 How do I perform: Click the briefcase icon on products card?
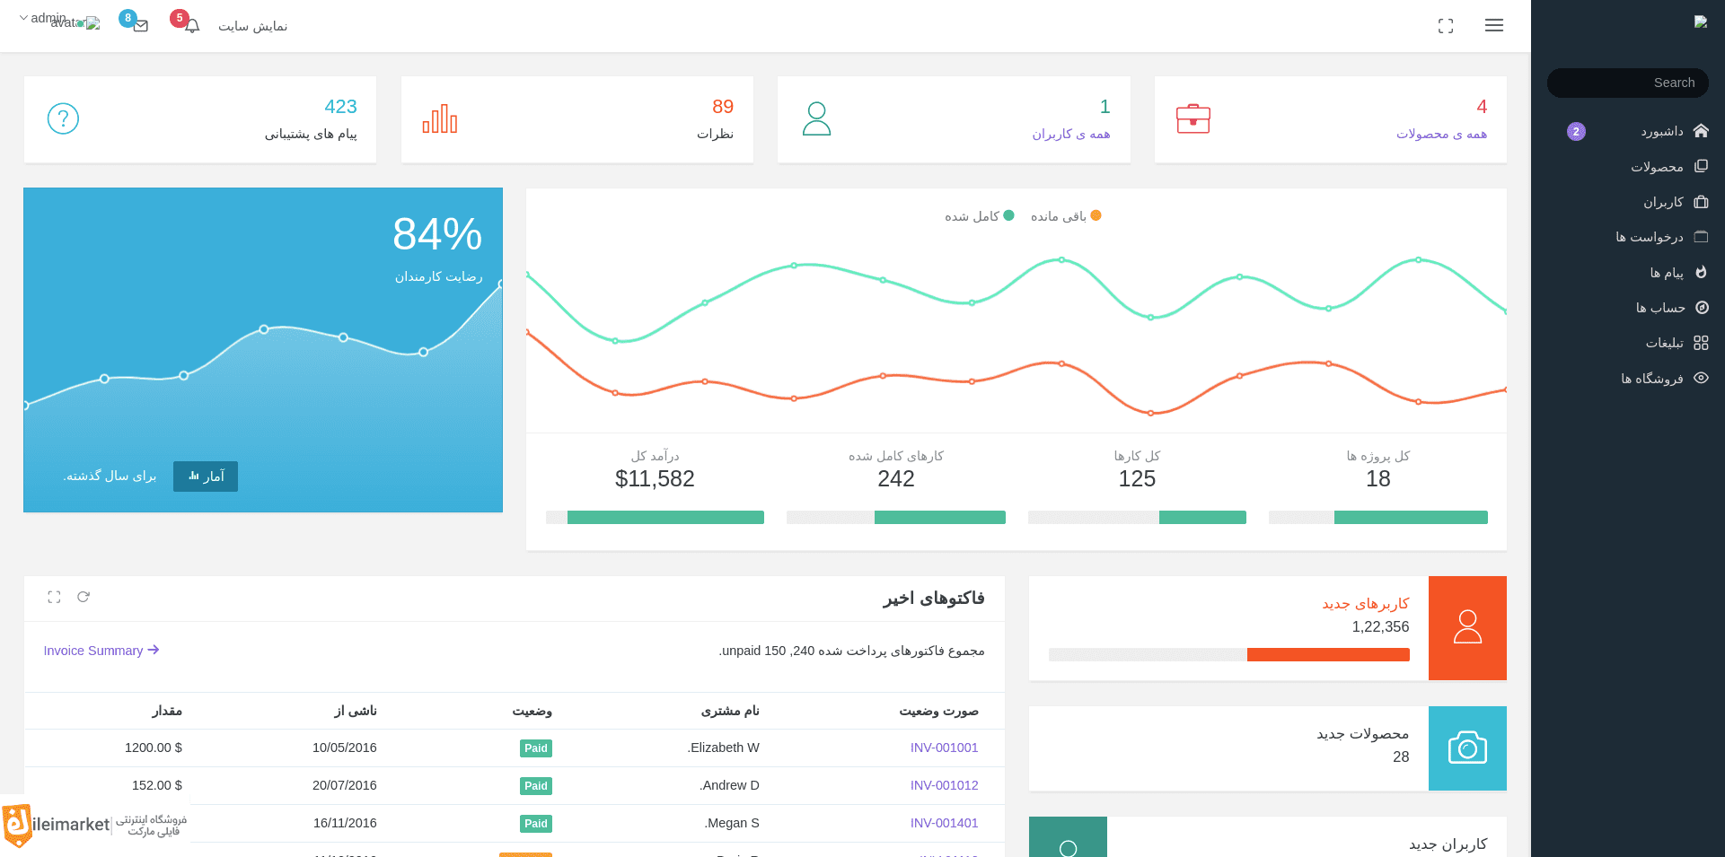[1193, 118]
